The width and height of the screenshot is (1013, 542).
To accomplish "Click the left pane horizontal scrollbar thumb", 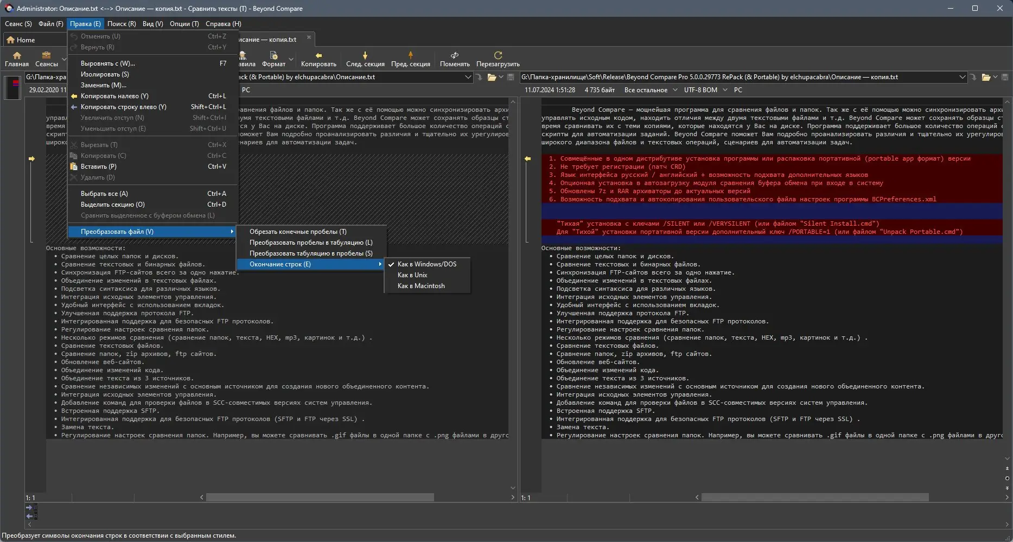I will click(x=320, y=498).
